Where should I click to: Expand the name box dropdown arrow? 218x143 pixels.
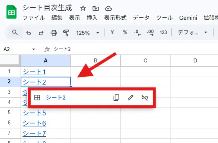click(x=34, y=49)
